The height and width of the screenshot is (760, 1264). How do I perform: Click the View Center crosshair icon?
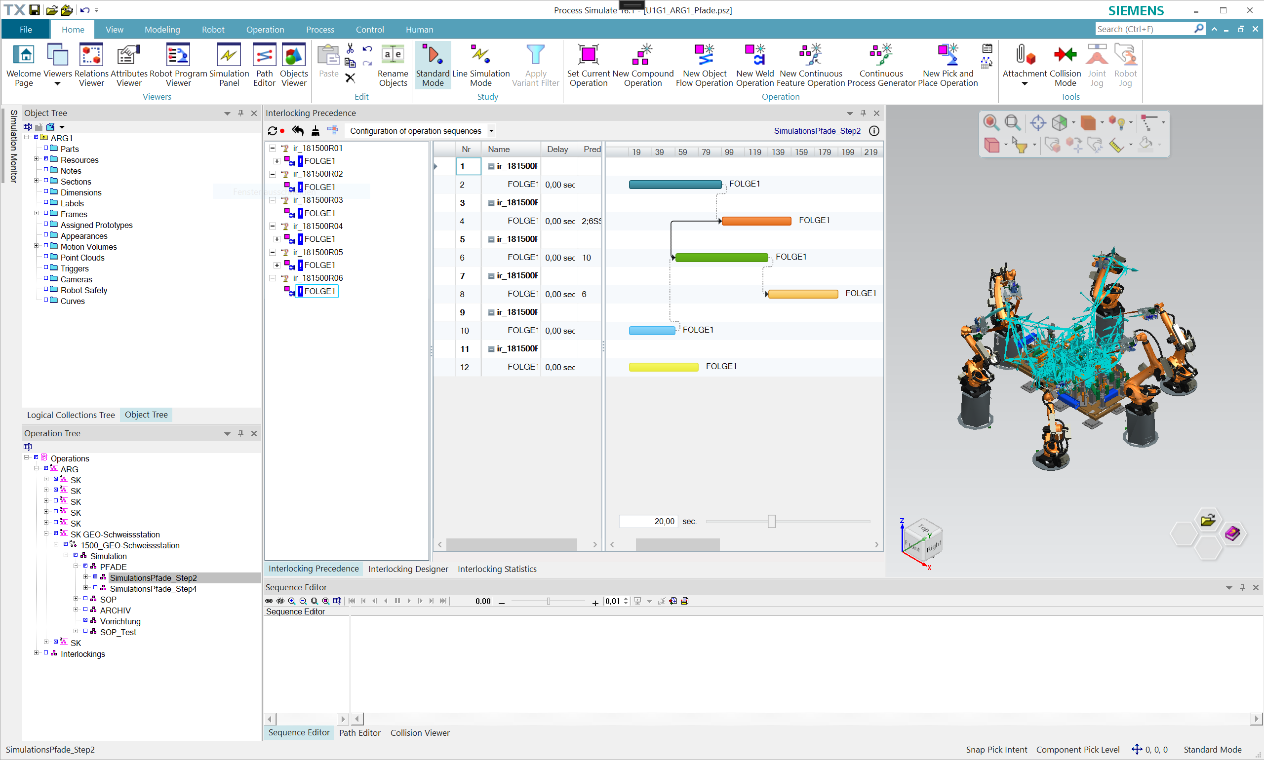coord(1038,122)
